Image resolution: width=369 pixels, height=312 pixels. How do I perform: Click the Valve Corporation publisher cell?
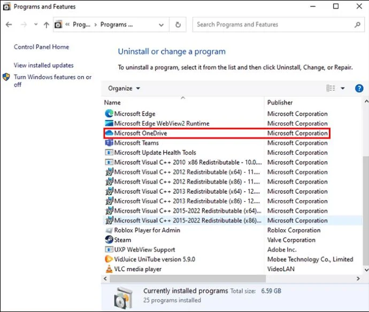click(291, 240)
